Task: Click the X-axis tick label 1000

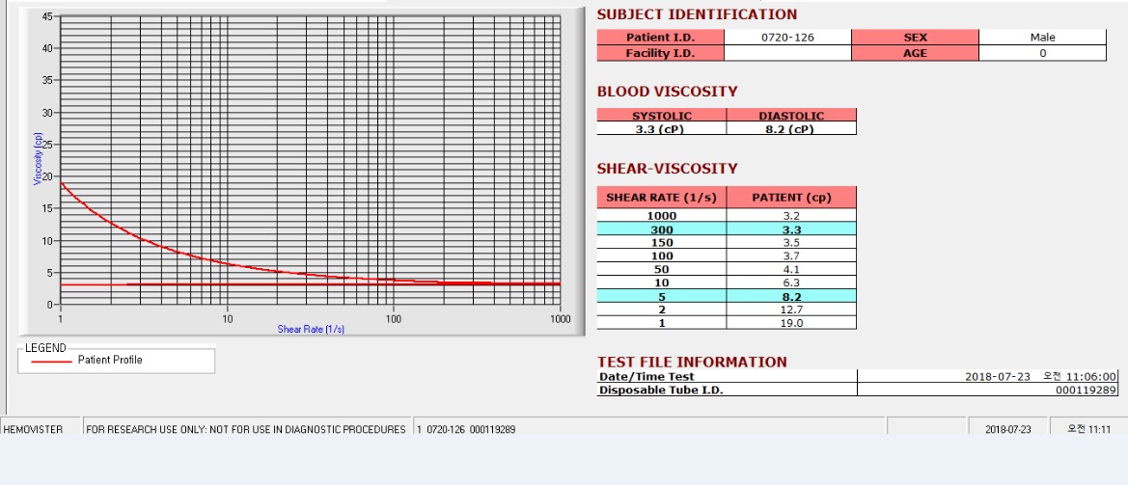Action: pos(561,318)
